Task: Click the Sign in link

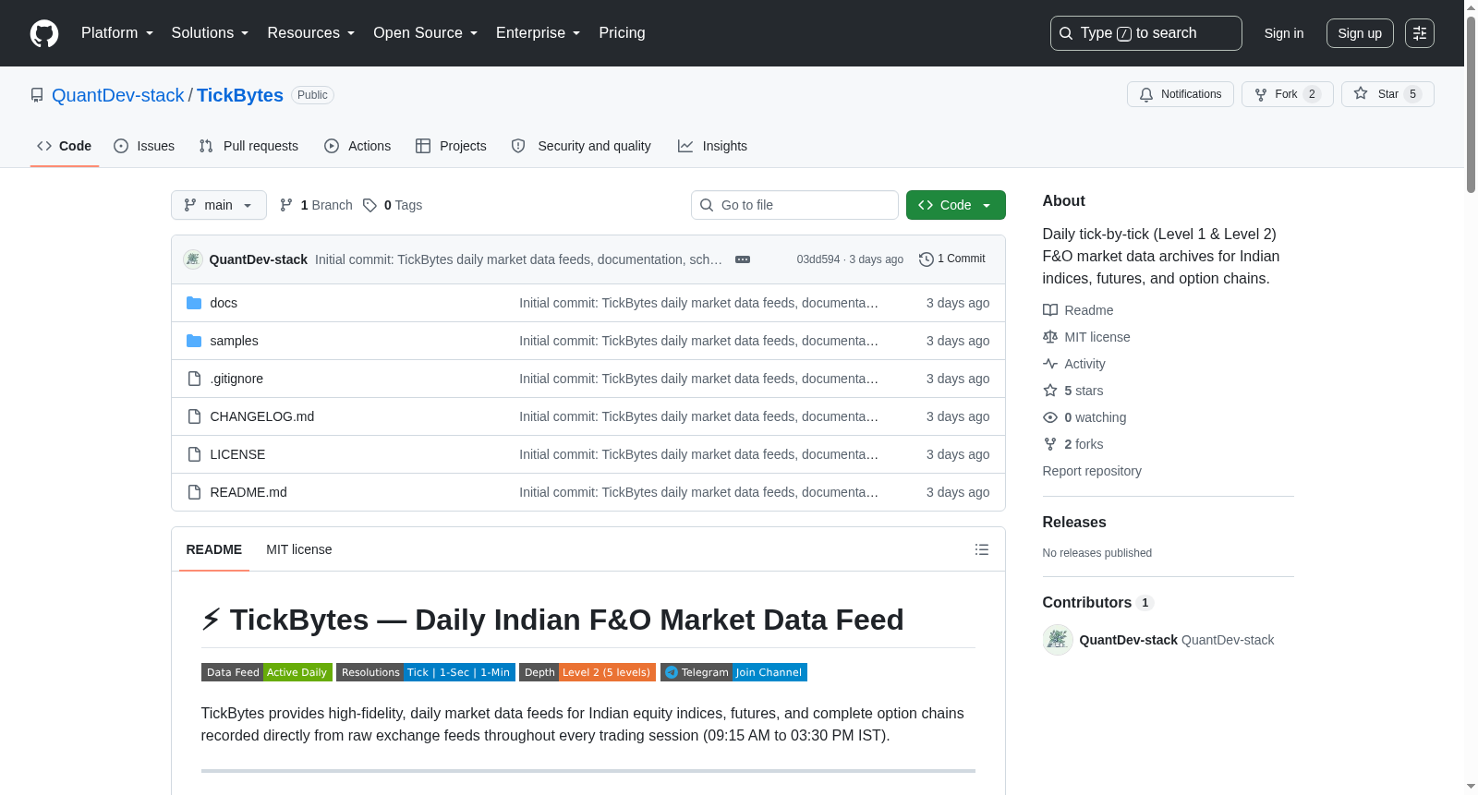Action: coord(1284,33)
